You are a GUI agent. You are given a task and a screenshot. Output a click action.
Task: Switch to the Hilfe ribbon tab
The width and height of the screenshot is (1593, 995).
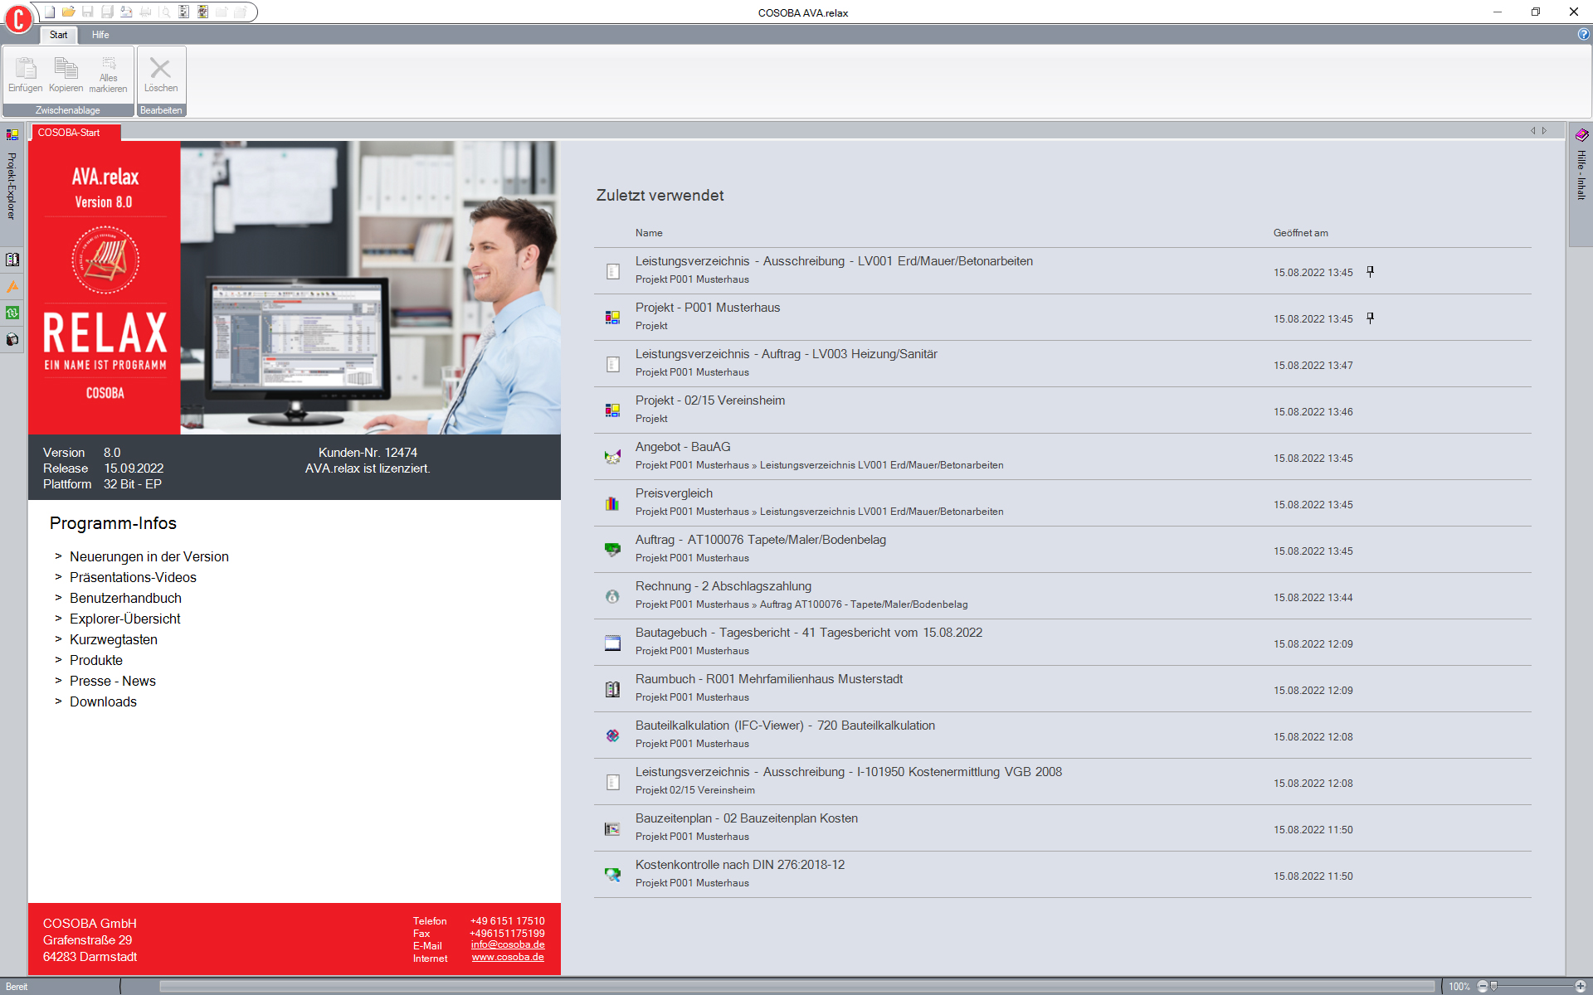[100, 35]
